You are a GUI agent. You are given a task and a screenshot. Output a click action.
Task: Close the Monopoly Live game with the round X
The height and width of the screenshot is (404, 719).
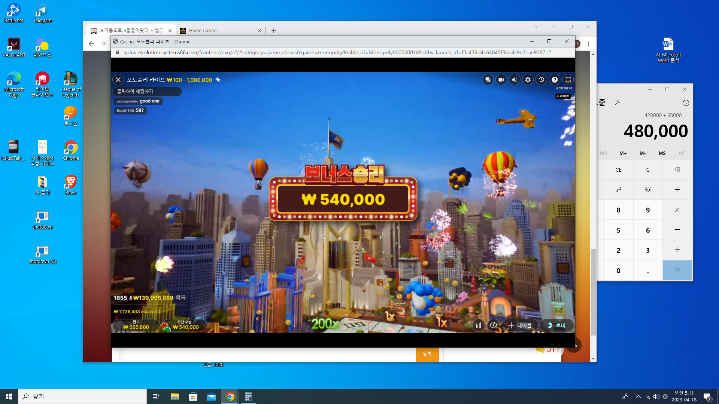(x=118, y=80)
